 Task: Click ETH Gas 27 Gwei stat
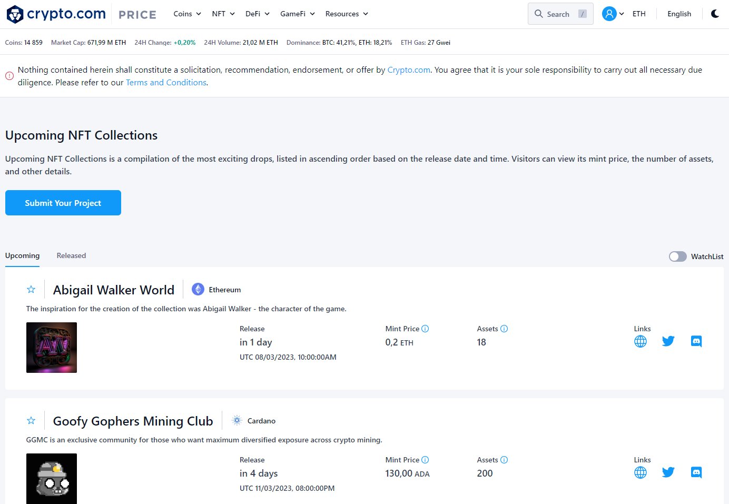coord(426,43)
